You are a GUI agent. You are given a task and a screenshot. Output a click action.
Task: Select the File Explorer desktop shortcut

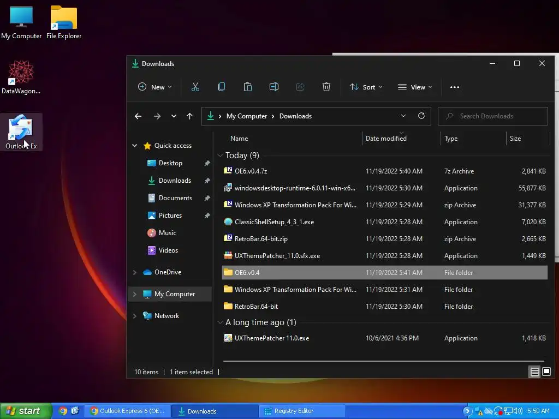(64, 22)
